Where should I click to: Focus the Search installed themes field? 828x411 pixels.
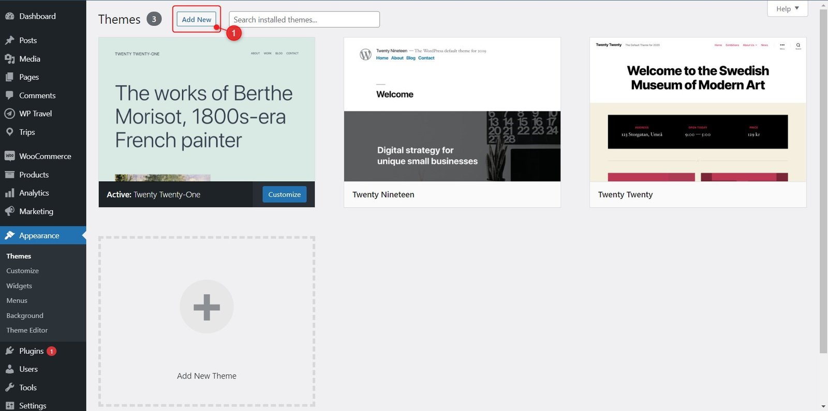click(304, 20)
